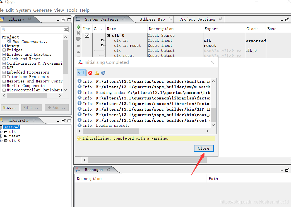Expand Interface Protocols category

(x=4, y=77)
